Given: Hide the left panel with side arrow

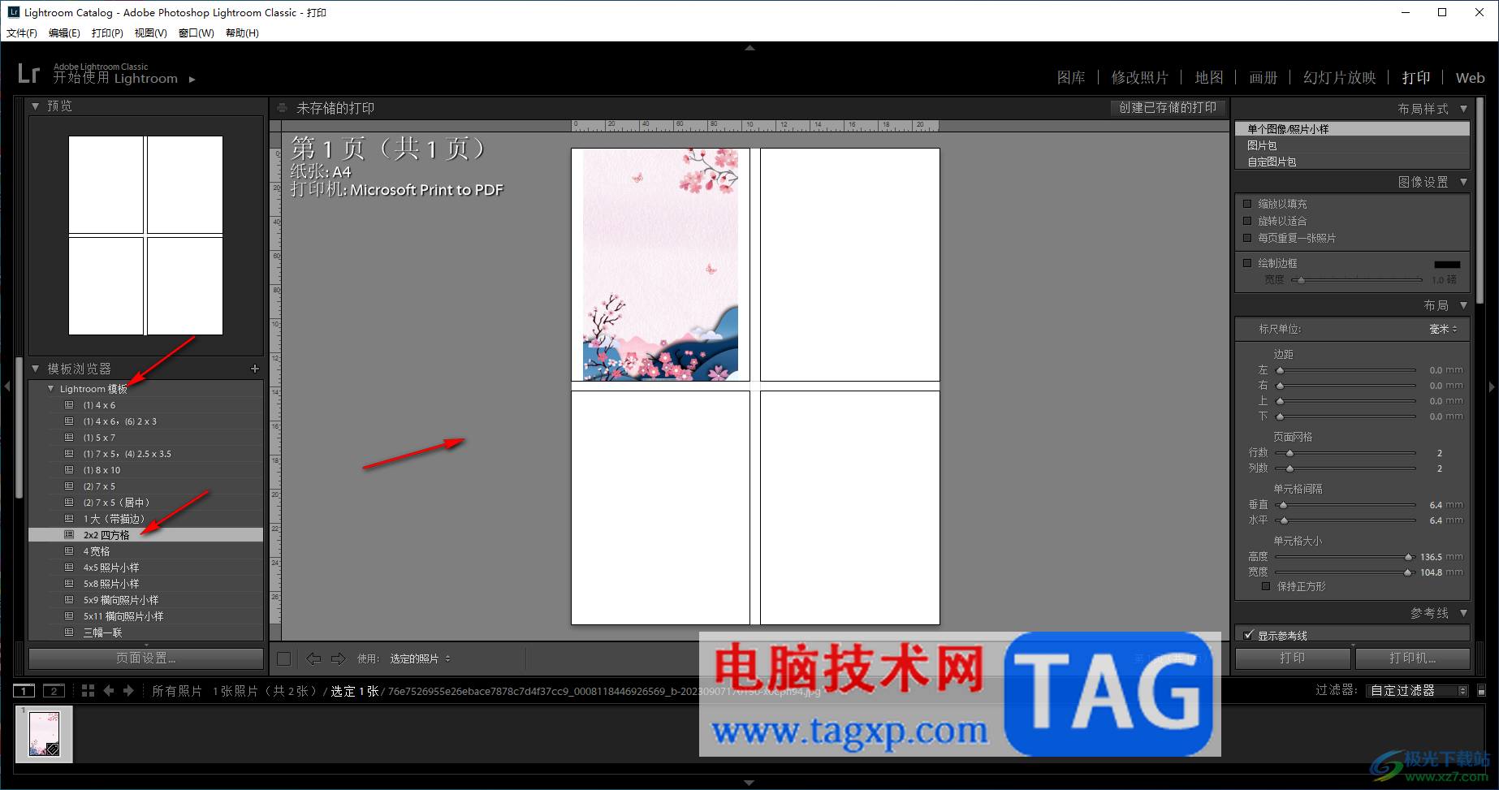Looking at the screenshot, I should point(6,386).
